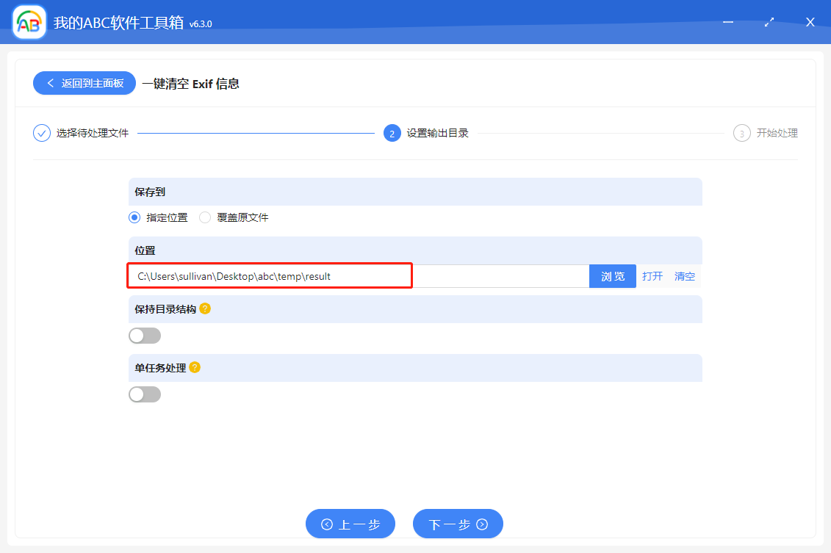Image resolution: width=831 pixels, height=553 pixels.
Task: Enable the 单任务处理 toggle
Action: point(145,394)
